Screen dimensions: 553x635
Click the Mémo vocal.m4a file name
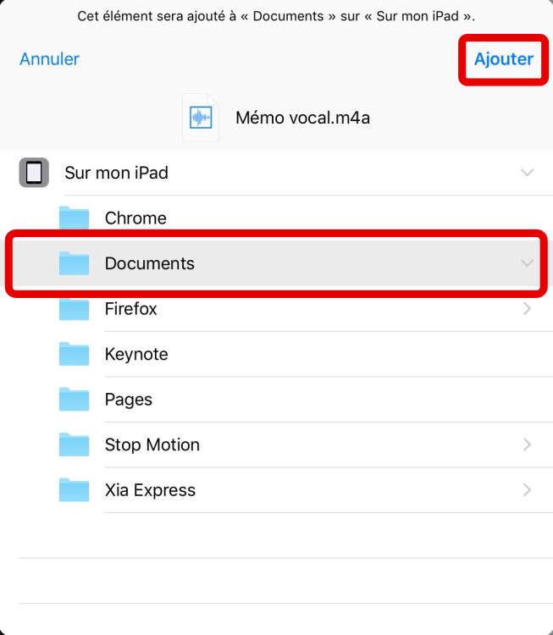coord(302,118)
